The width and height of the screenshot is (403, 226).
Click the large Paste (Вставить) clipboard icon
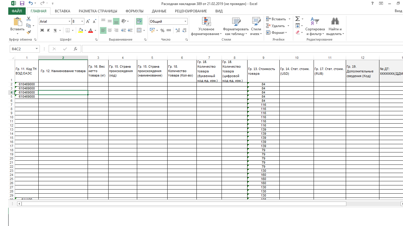[x=17, y=22]
